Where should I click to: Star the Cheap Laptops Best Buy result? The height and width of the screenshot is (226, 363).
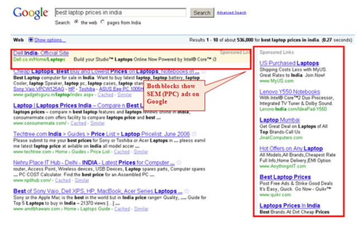(x=203, y=72)
